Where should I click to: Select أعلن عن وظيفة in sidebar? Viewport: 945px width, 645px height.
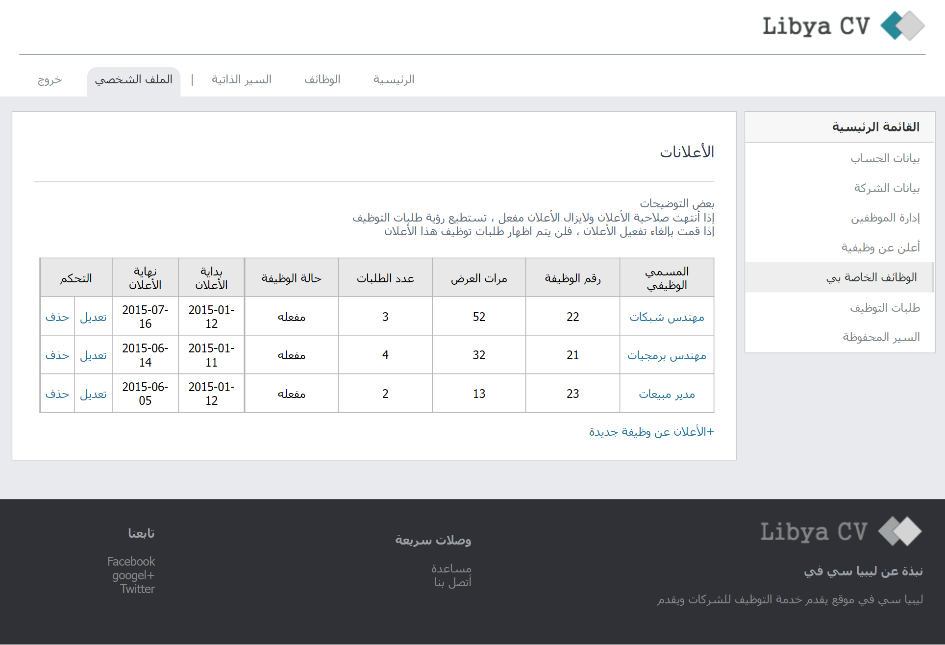click(x=880, y=248)
